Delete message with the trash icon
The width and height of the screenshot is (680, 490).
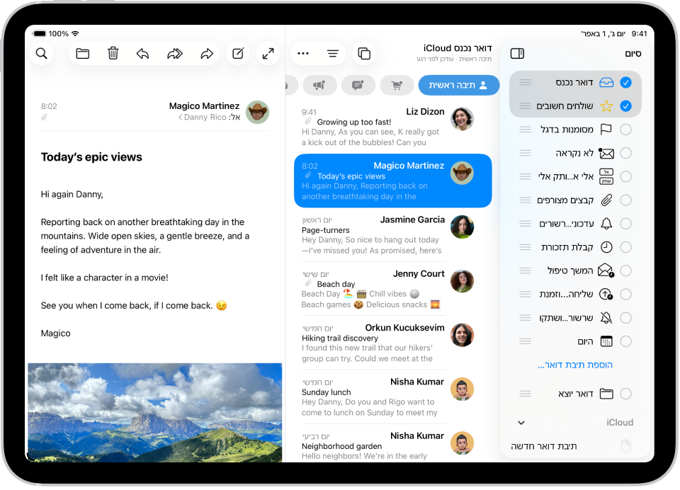113,54
